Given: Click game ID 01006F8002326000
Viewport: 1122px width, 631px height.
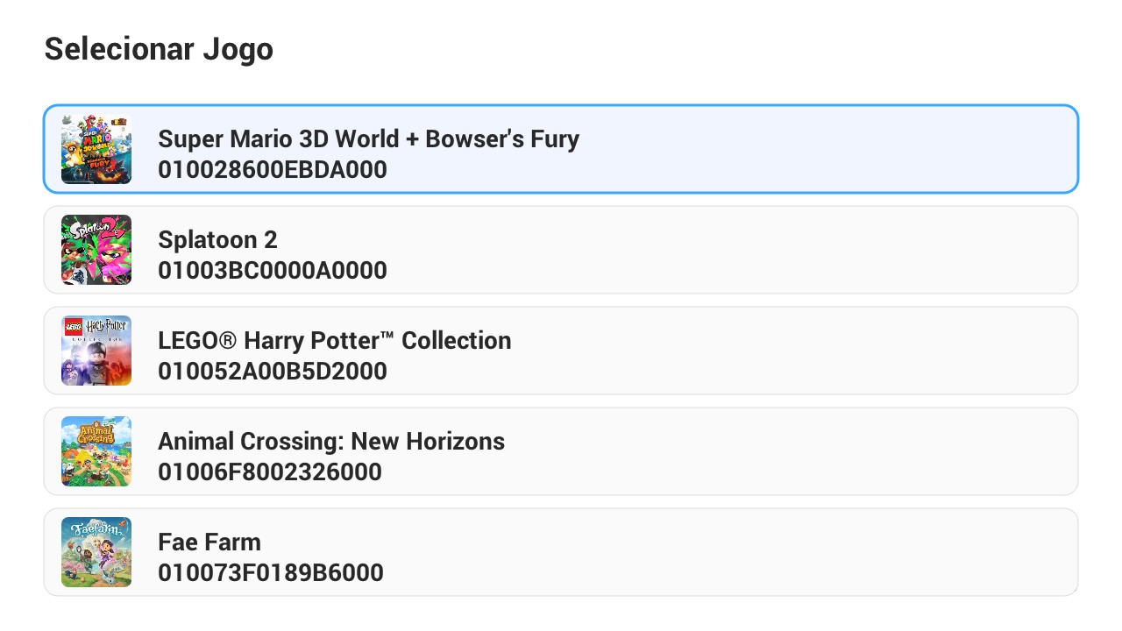Looking at the screenshot, I should (x=270, y=471).
